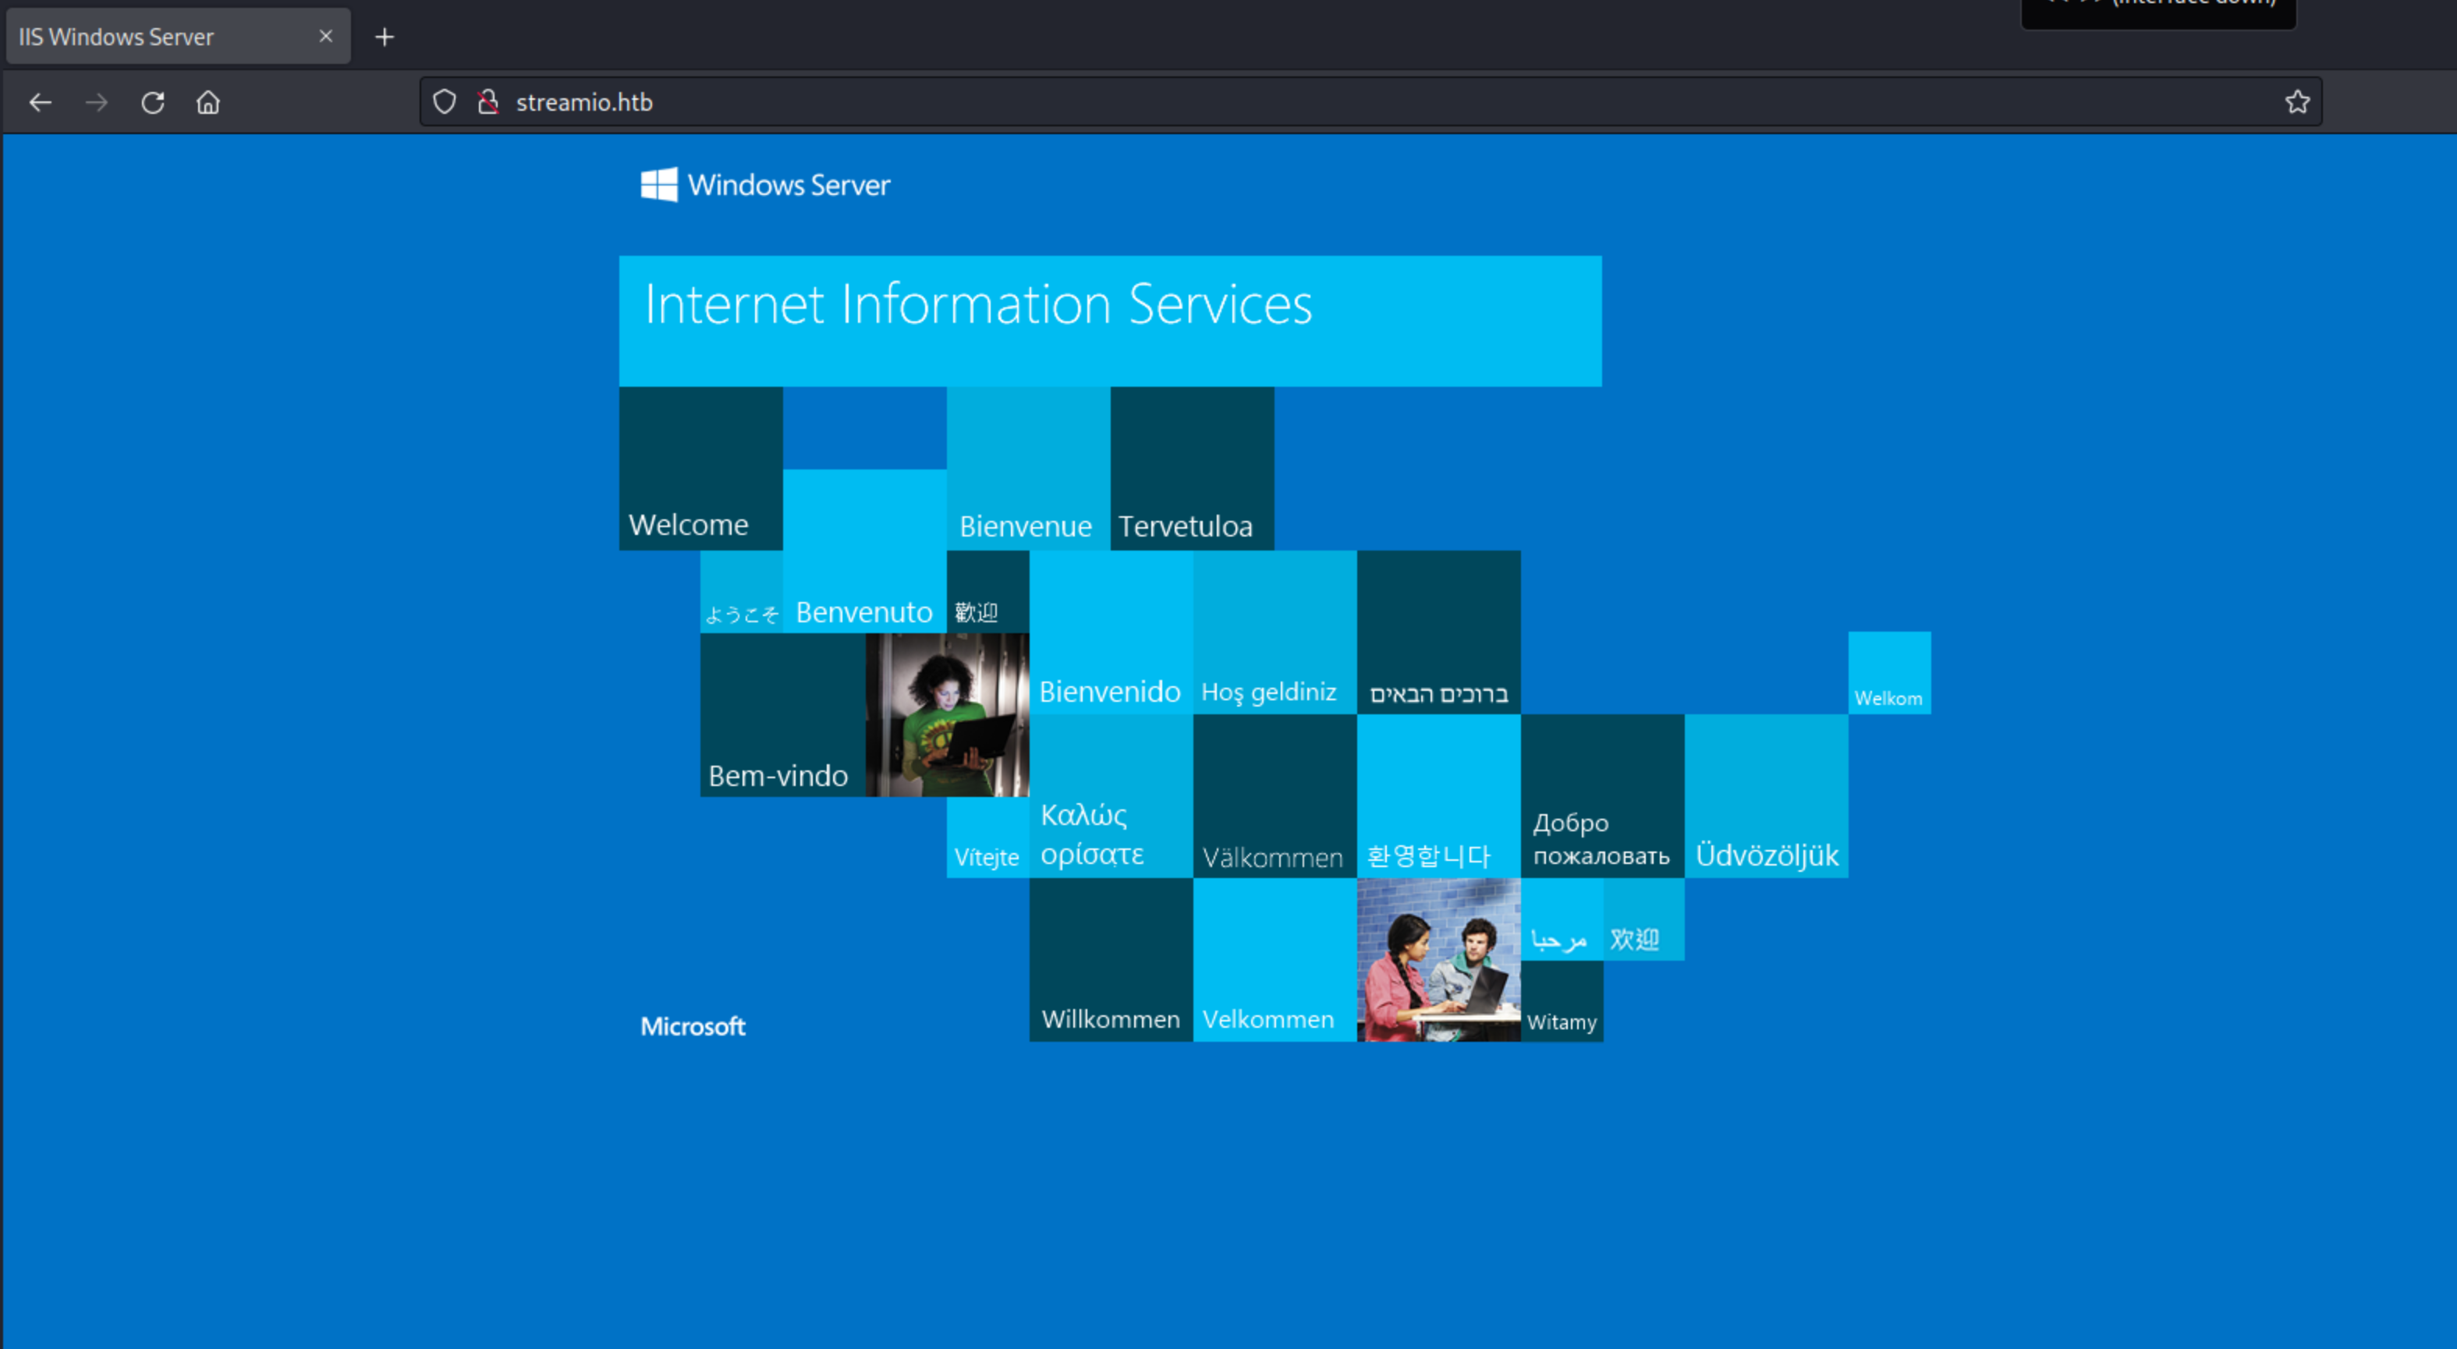
Task: Click the Hebrew ברוכים הבאים tile
Action: click(x=1439, y=632)
